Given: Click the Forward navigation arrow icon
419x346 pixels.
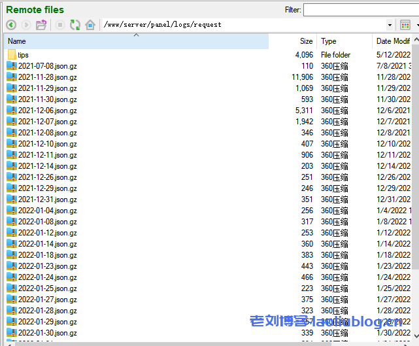Looking at the screenshot, I should 26,25.
